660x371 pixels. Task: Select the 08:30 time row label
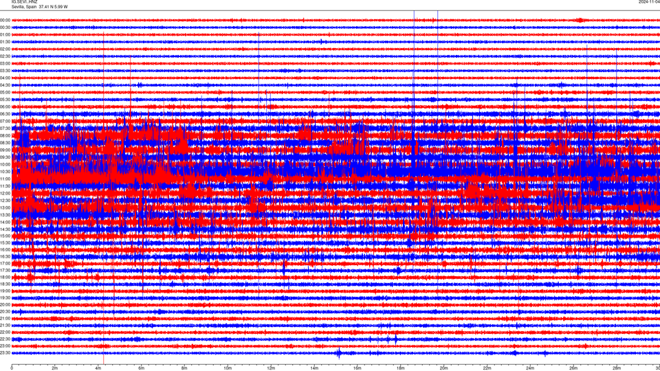[5, 143]
